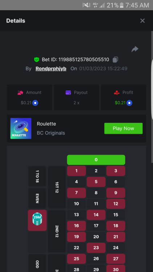Close the Details panel
This screenshot has height=272, width=153.
point(142,21)
